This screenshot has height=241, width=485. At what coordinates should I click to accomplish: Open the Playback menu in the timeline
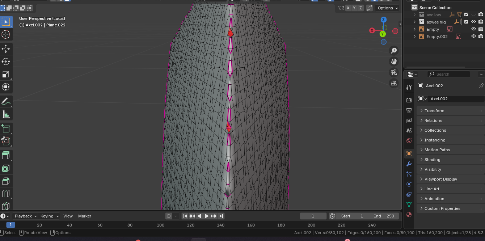[x=26, y=216]
